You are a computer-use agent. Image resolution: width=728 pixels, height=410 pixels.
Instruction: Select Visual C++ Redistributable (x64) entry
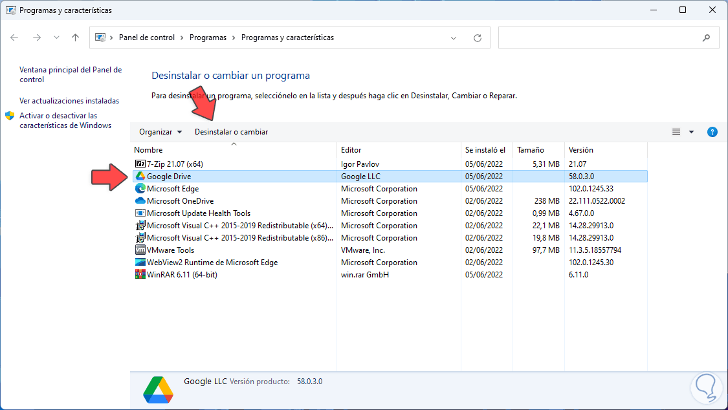pos(240,226)
